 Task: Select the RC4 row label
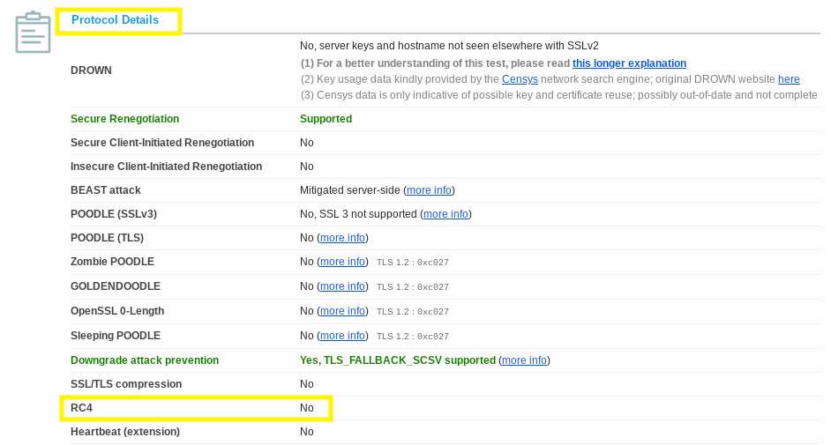pos(82,408)
